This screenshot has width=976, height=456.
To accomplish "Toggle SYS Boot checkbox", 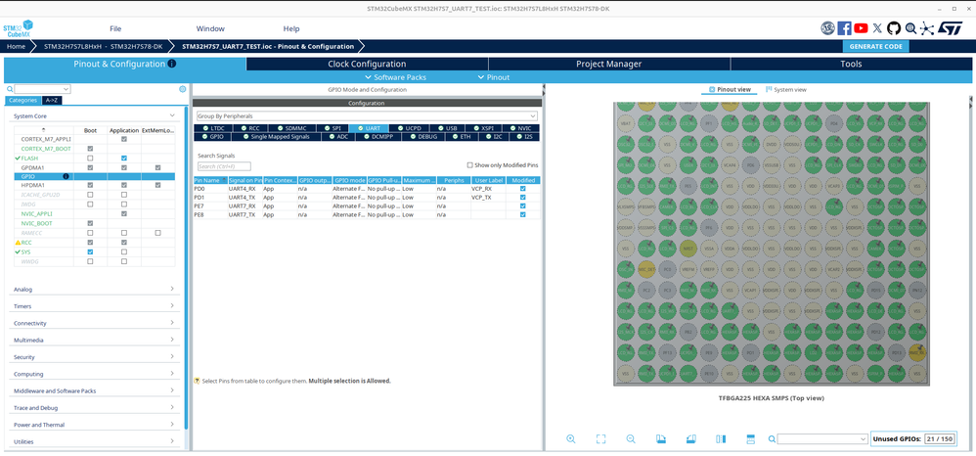I will [90, 251].
